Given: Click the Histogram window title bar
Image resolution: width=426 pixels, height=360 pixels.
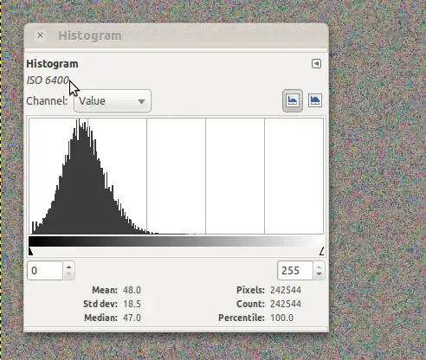Looking at the screenshot, I should [176, 35].
